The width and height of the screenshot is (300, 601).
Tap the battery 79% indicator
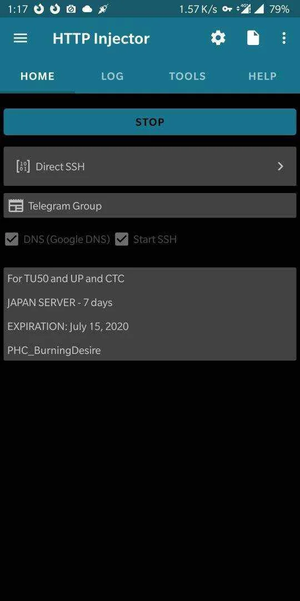[x=279, y=9]
